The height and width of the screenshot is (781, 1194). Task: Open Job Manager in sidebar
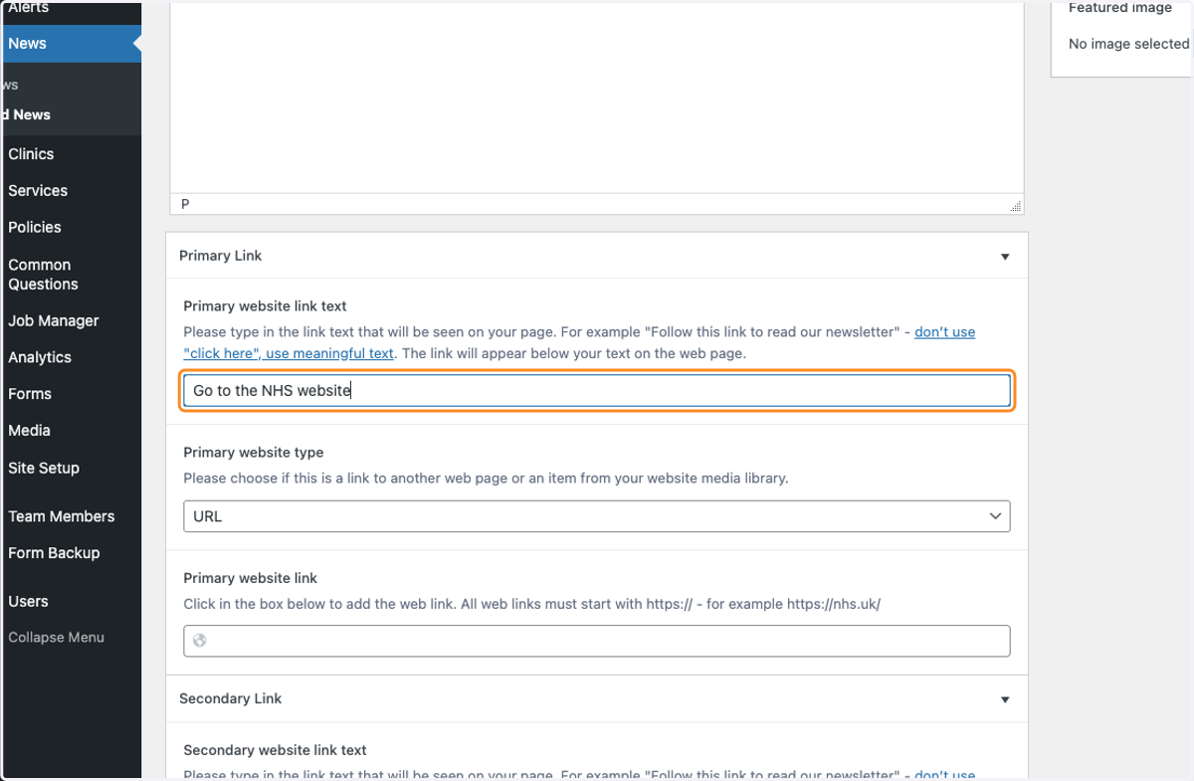click(x=54, y=320)
